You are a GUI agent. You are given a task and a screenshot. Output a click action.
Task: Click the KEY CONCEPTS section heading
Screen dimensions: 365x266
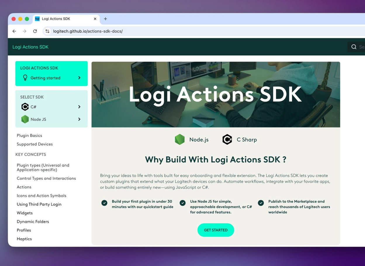(31, 155)
